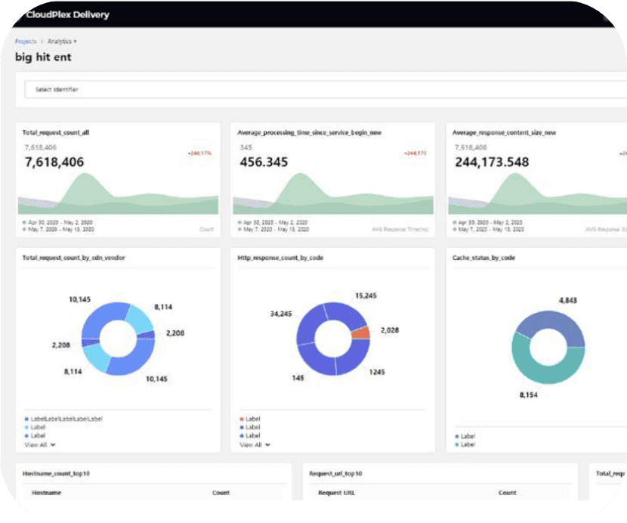This screenshot has width=627, height=523.
Task: Select the Http_response_count_by_code panel title
Action: (280, 258)
